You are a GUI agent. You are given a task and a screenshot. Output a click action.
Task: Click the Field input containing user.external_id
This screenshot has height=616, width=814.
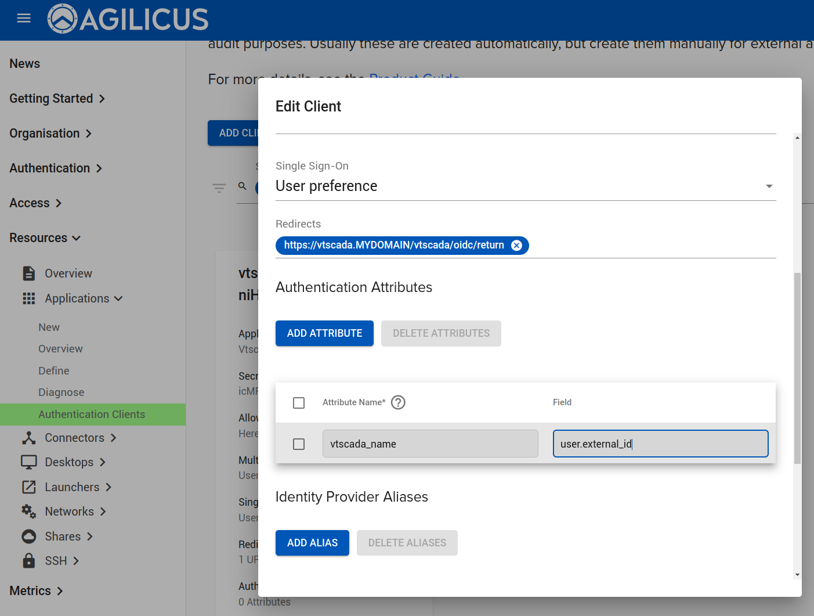pos(660,444)
